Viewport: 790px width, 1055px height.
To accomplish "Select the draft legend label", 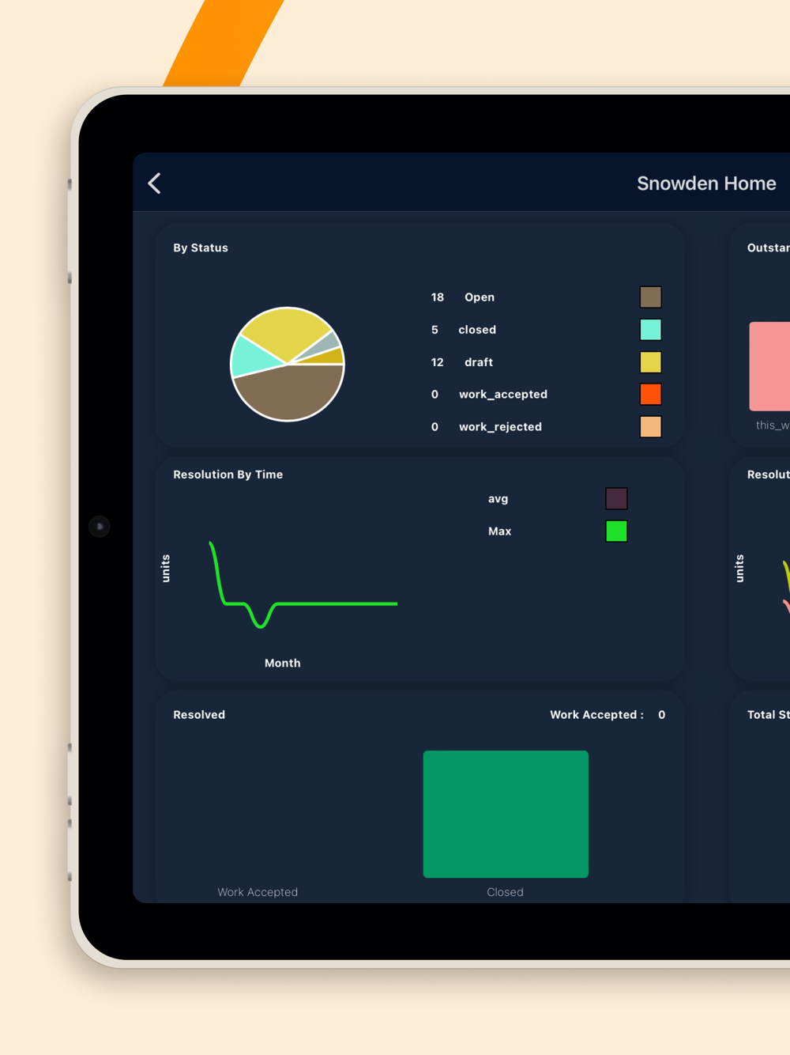I will (479, 362).
